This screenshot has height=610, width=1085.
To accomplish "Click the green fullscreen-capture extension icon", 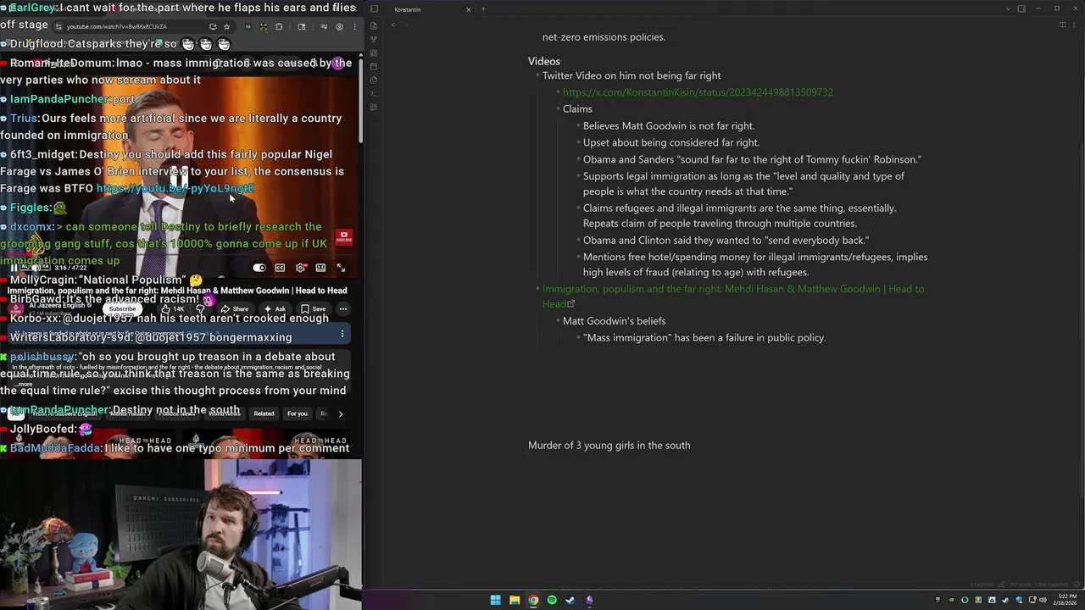I will (x=264, y=26).
